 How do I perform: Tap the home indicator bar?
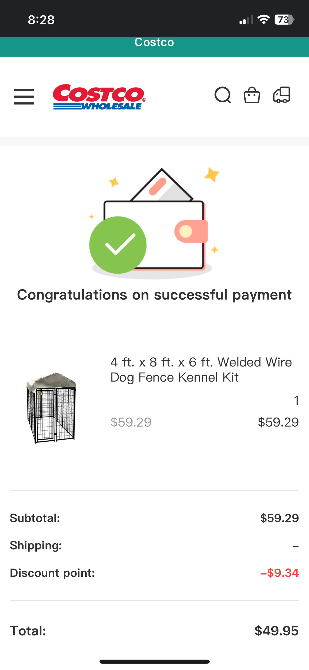tap(154, 662)
